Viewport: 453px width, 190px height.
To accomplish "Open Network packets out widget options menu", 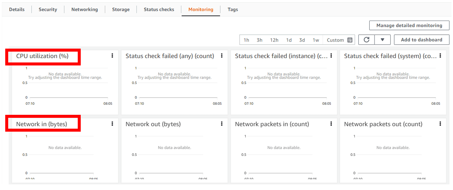I will point(440,124).
